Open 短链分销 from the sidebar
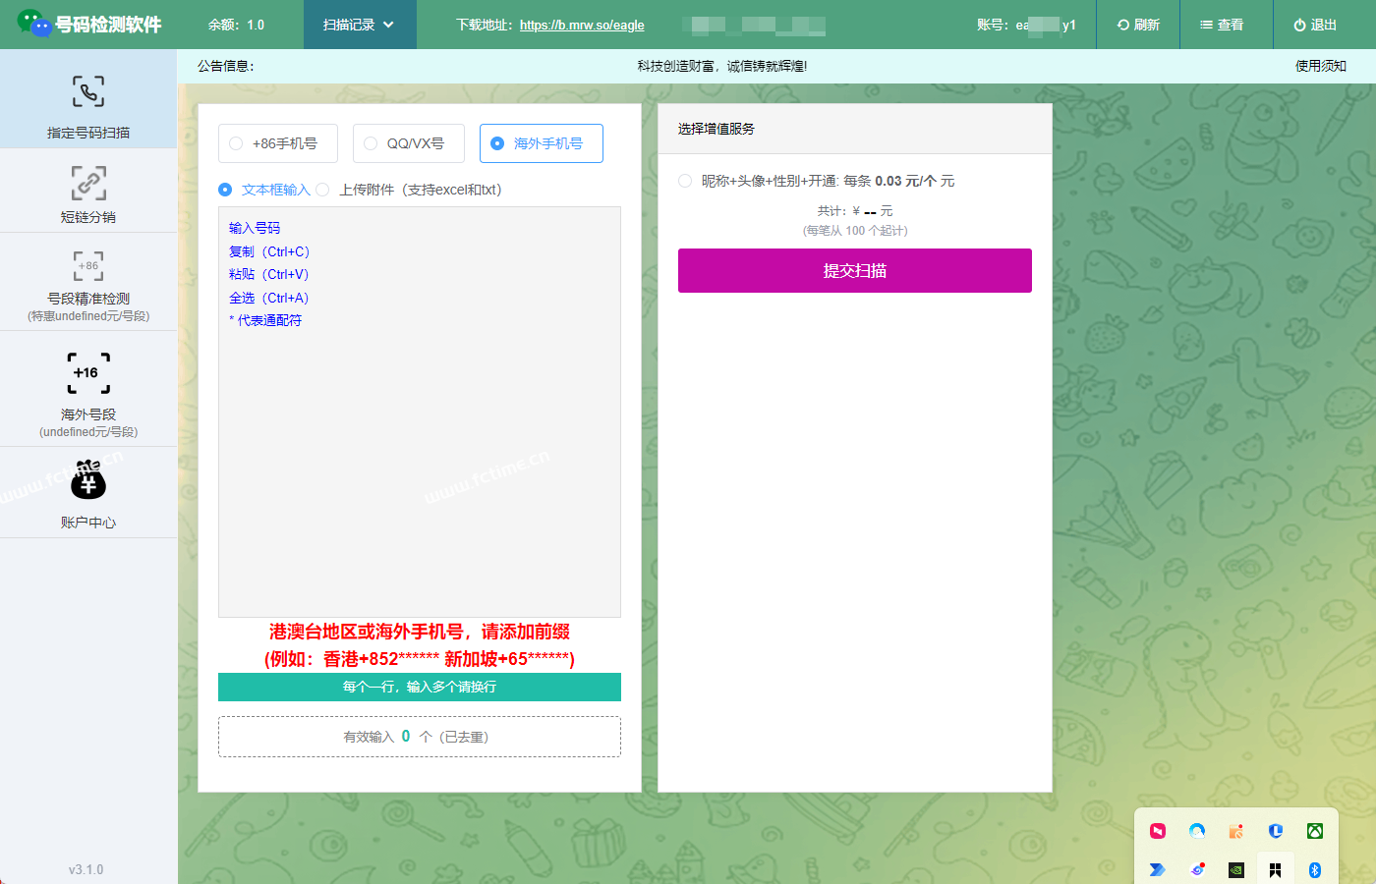Viewport: 1376px width, 884px height. click(x=88, y=192)
